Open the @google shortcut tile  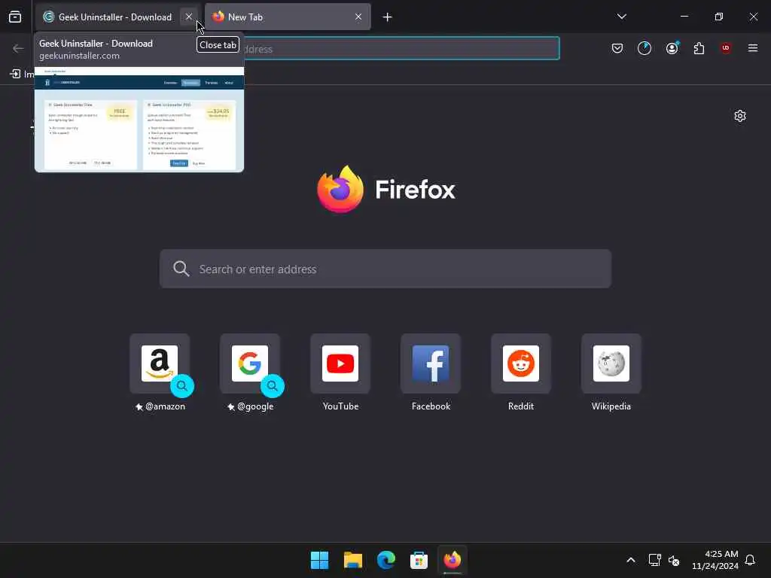click(x=250, y=364)
